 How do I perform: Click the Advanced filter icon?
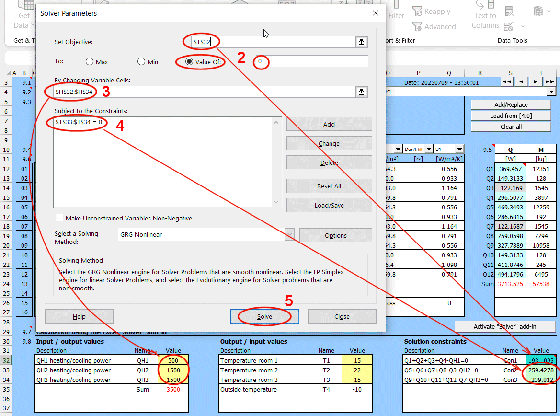point(417,27)
